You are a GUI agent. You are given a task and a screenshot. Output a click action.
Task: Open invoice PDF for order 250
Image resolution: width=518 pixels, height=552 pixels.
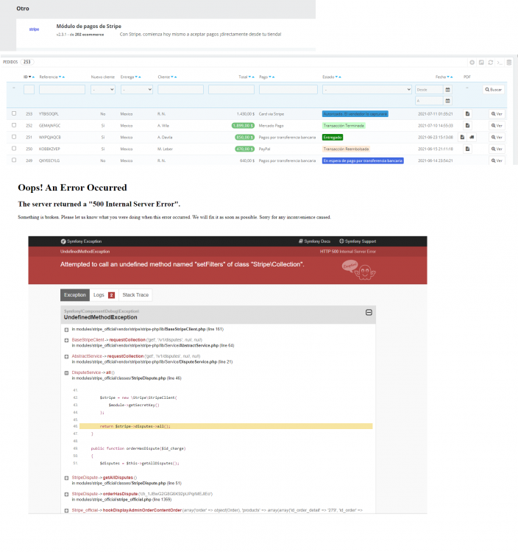click(467, 149)
